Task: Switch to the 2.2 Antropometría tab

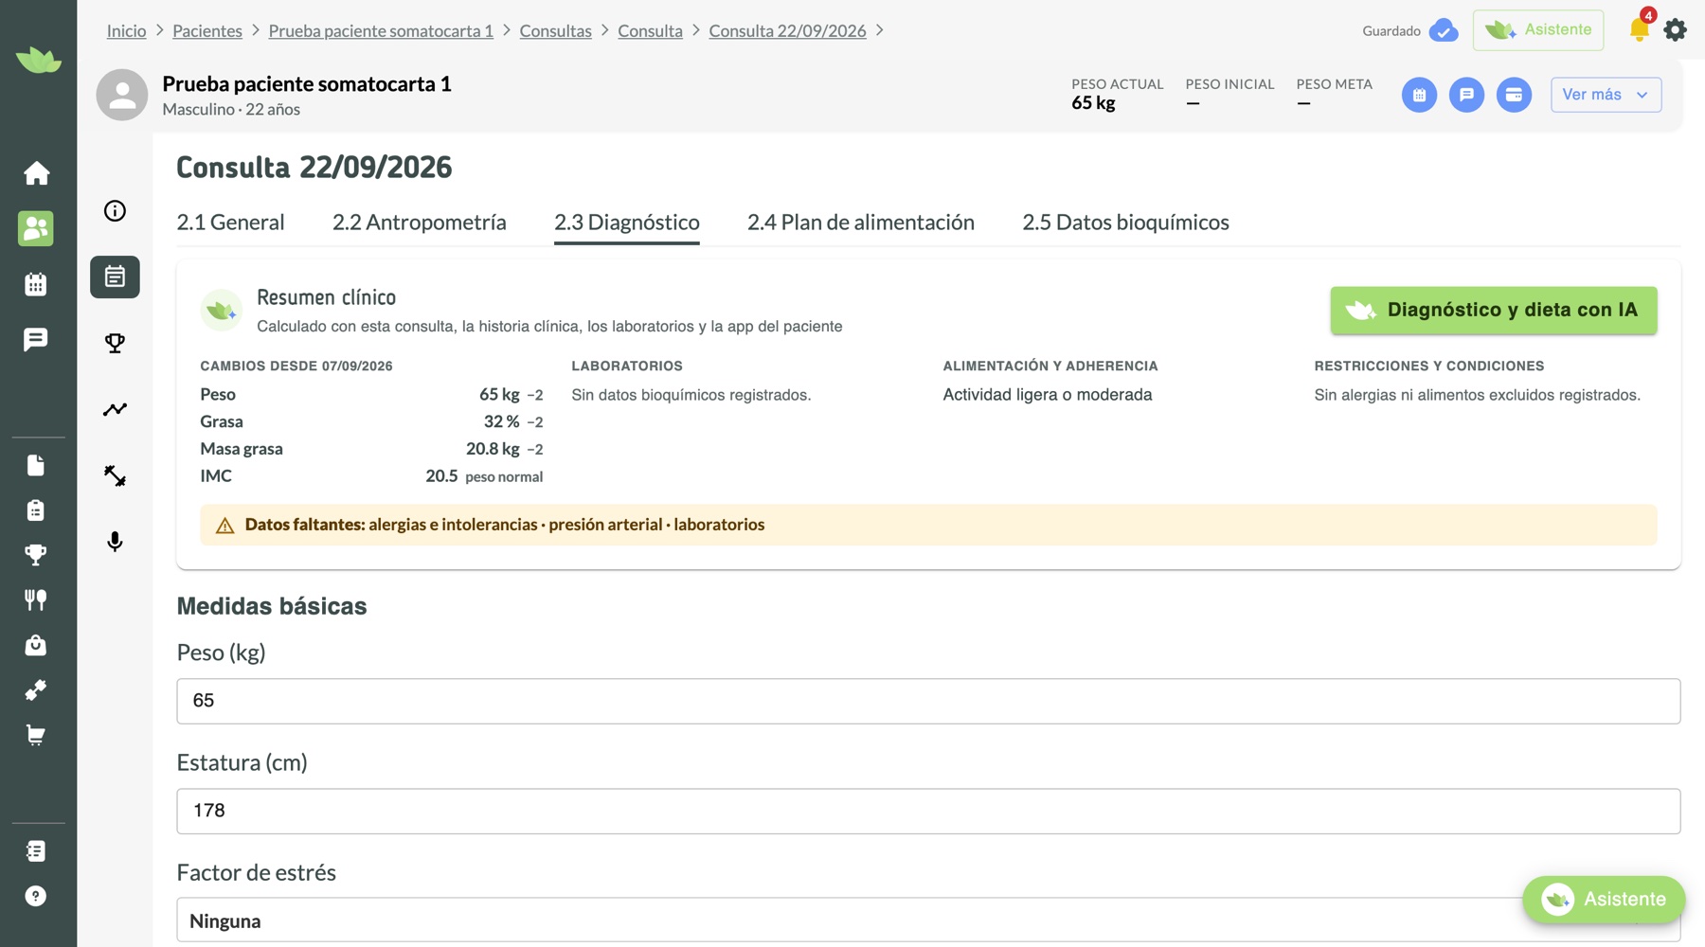Action: pos(419,223)
